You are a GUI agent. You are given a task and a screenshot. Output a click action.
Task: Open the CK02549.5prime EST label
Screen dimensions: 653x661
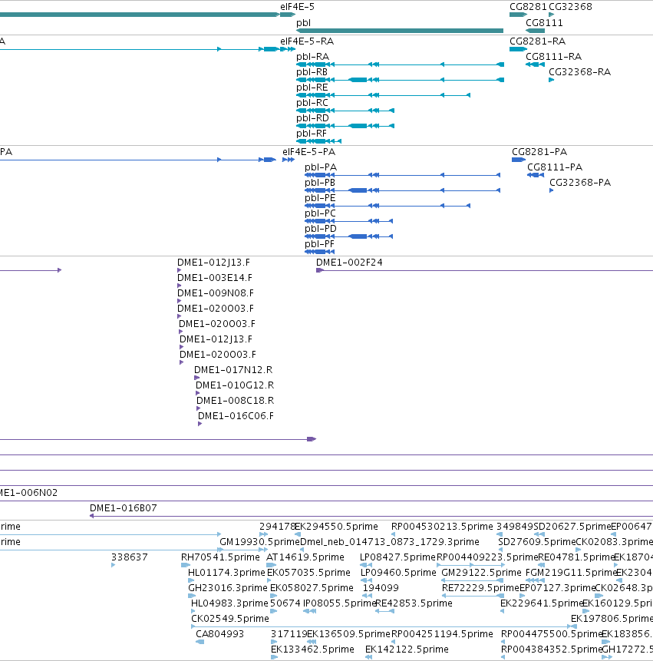click(x=230, y=619)
